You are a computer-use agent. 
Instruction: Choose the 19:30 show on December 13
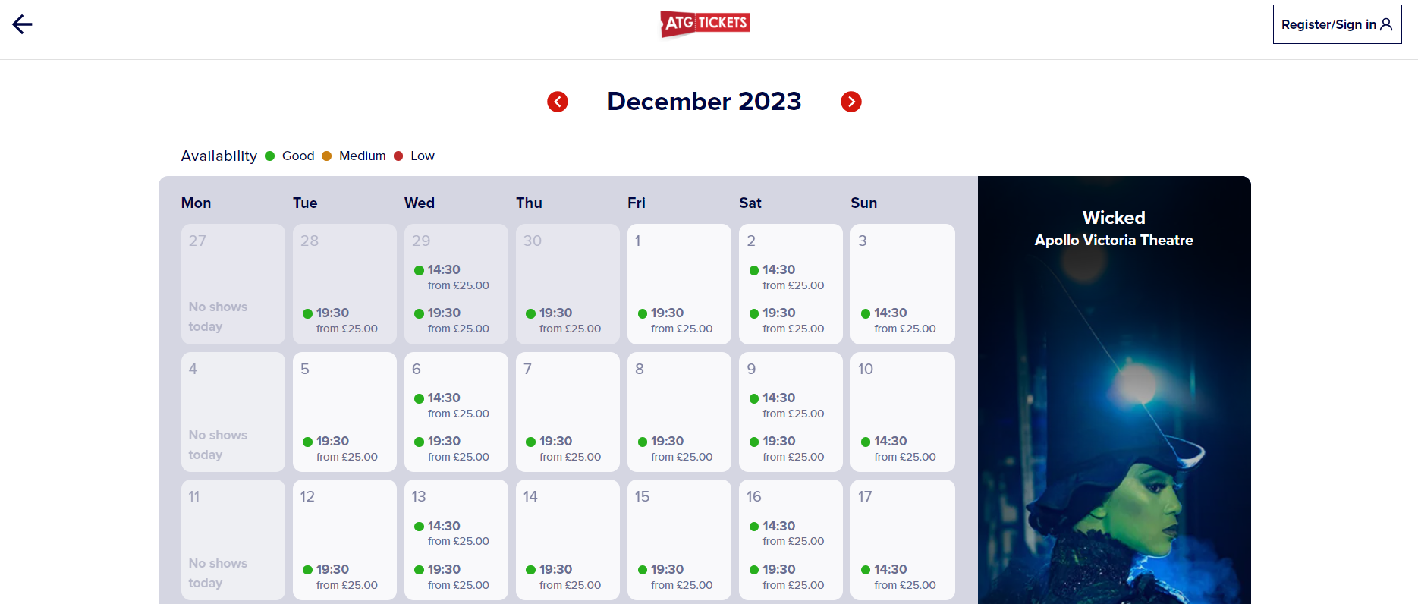pos(444,570)
